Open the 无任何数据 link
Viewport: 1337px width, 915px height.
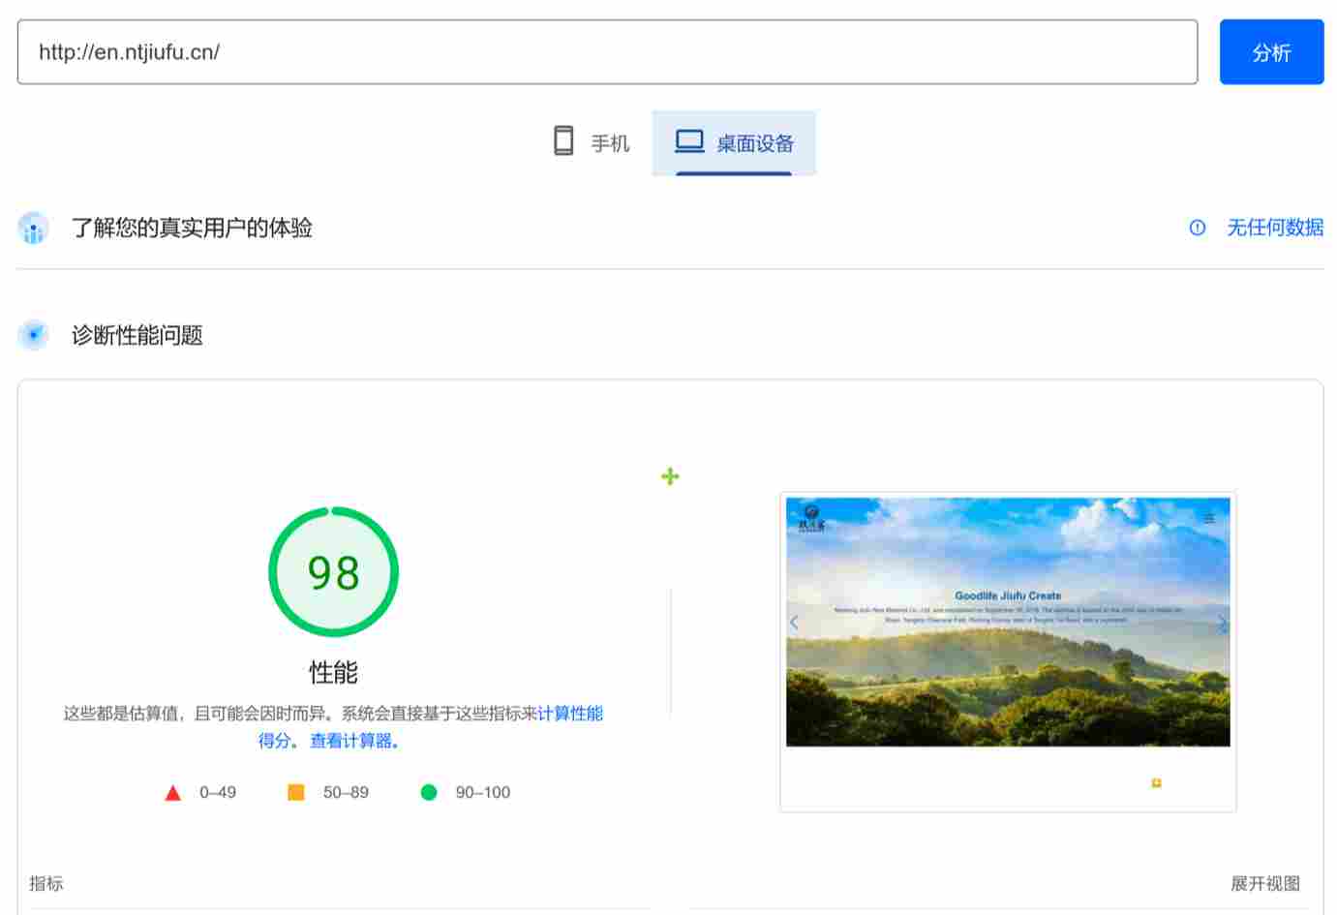(1275, 228)
